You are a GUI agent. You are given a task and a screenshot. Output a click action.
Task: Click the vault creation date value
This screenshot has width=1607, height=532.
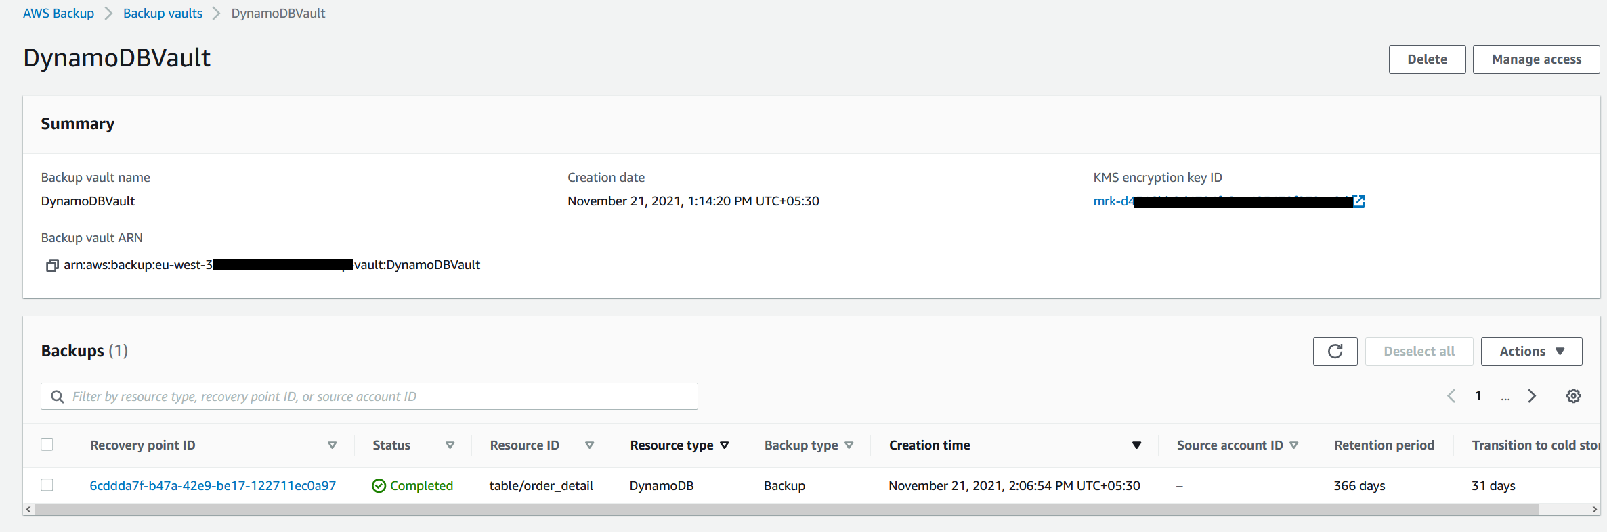click(693, 201)
